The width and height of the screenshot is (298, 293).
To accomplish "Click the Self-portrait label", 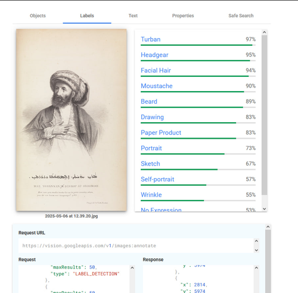I will click(157, 179).
